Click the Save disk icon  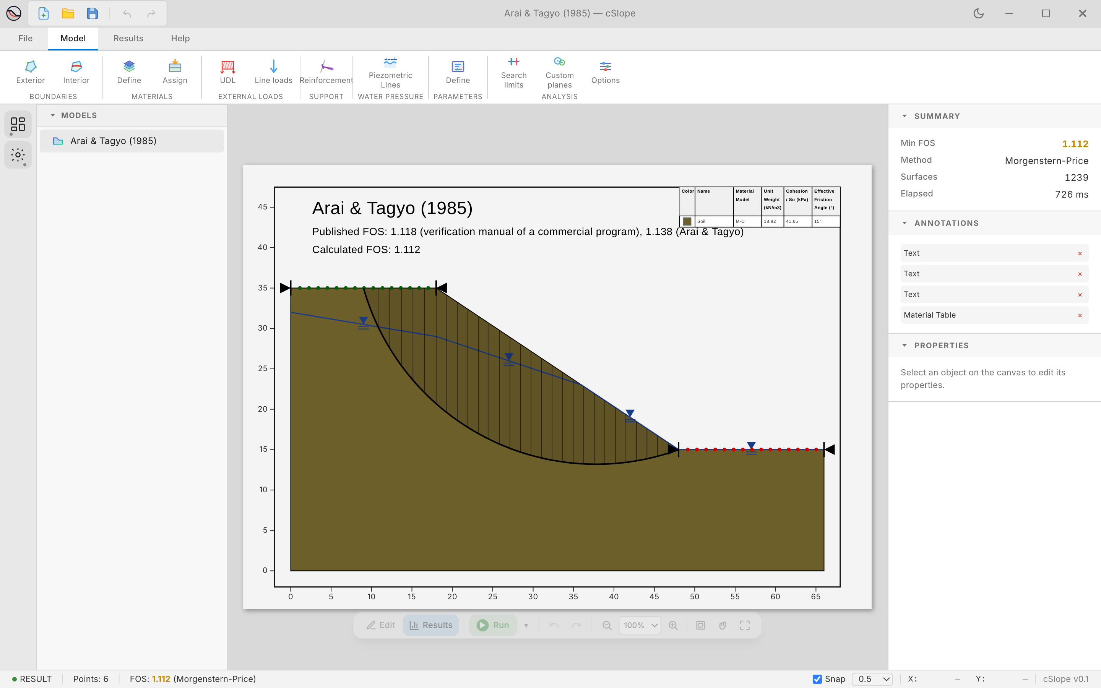(93, 13)
